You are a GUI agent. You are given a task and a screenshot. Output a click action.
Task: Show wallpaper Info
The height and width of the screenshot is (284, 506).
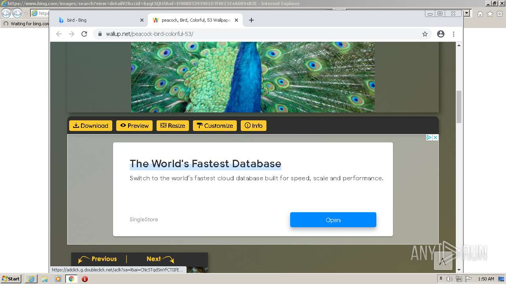click(253, 125)
